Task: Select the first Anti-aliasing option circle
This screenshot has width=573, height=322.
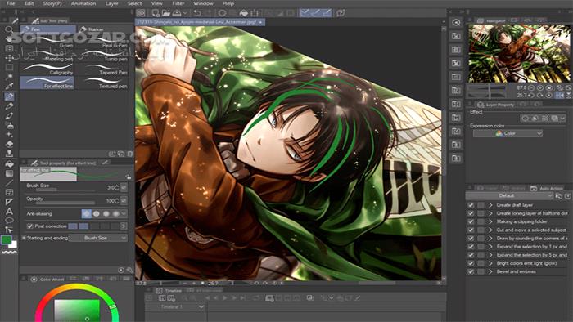Action: click(86, 213)
